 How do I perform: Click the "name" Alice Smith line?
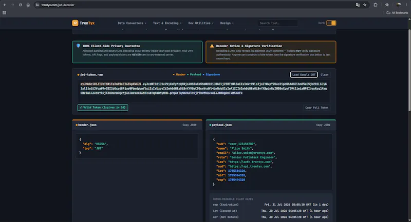click(235, 148)
